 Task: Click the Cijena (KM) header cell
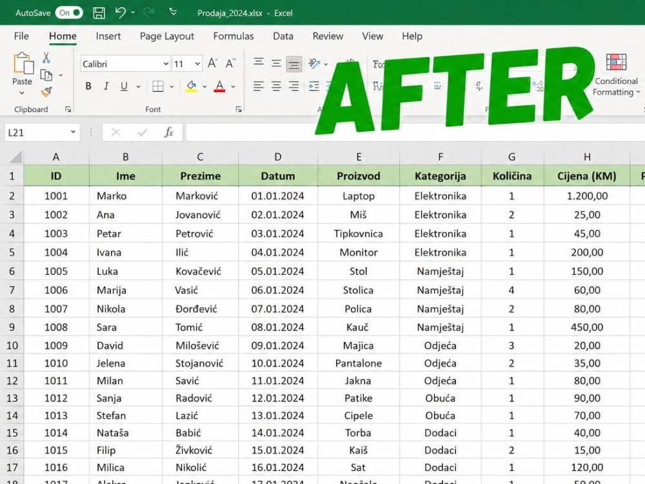pos(587,176)
